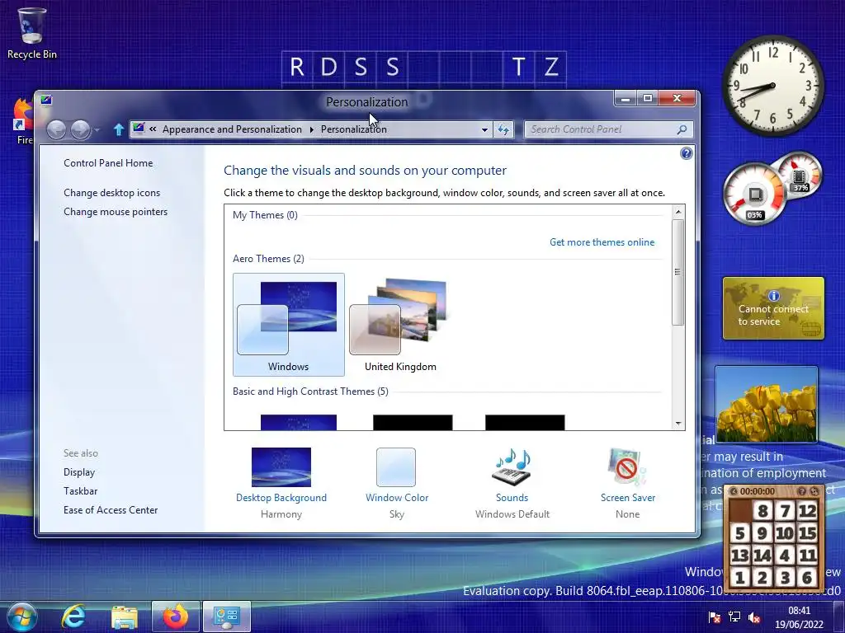
Task: Click the themes list scroll down arrow
Action: point(678,424)
